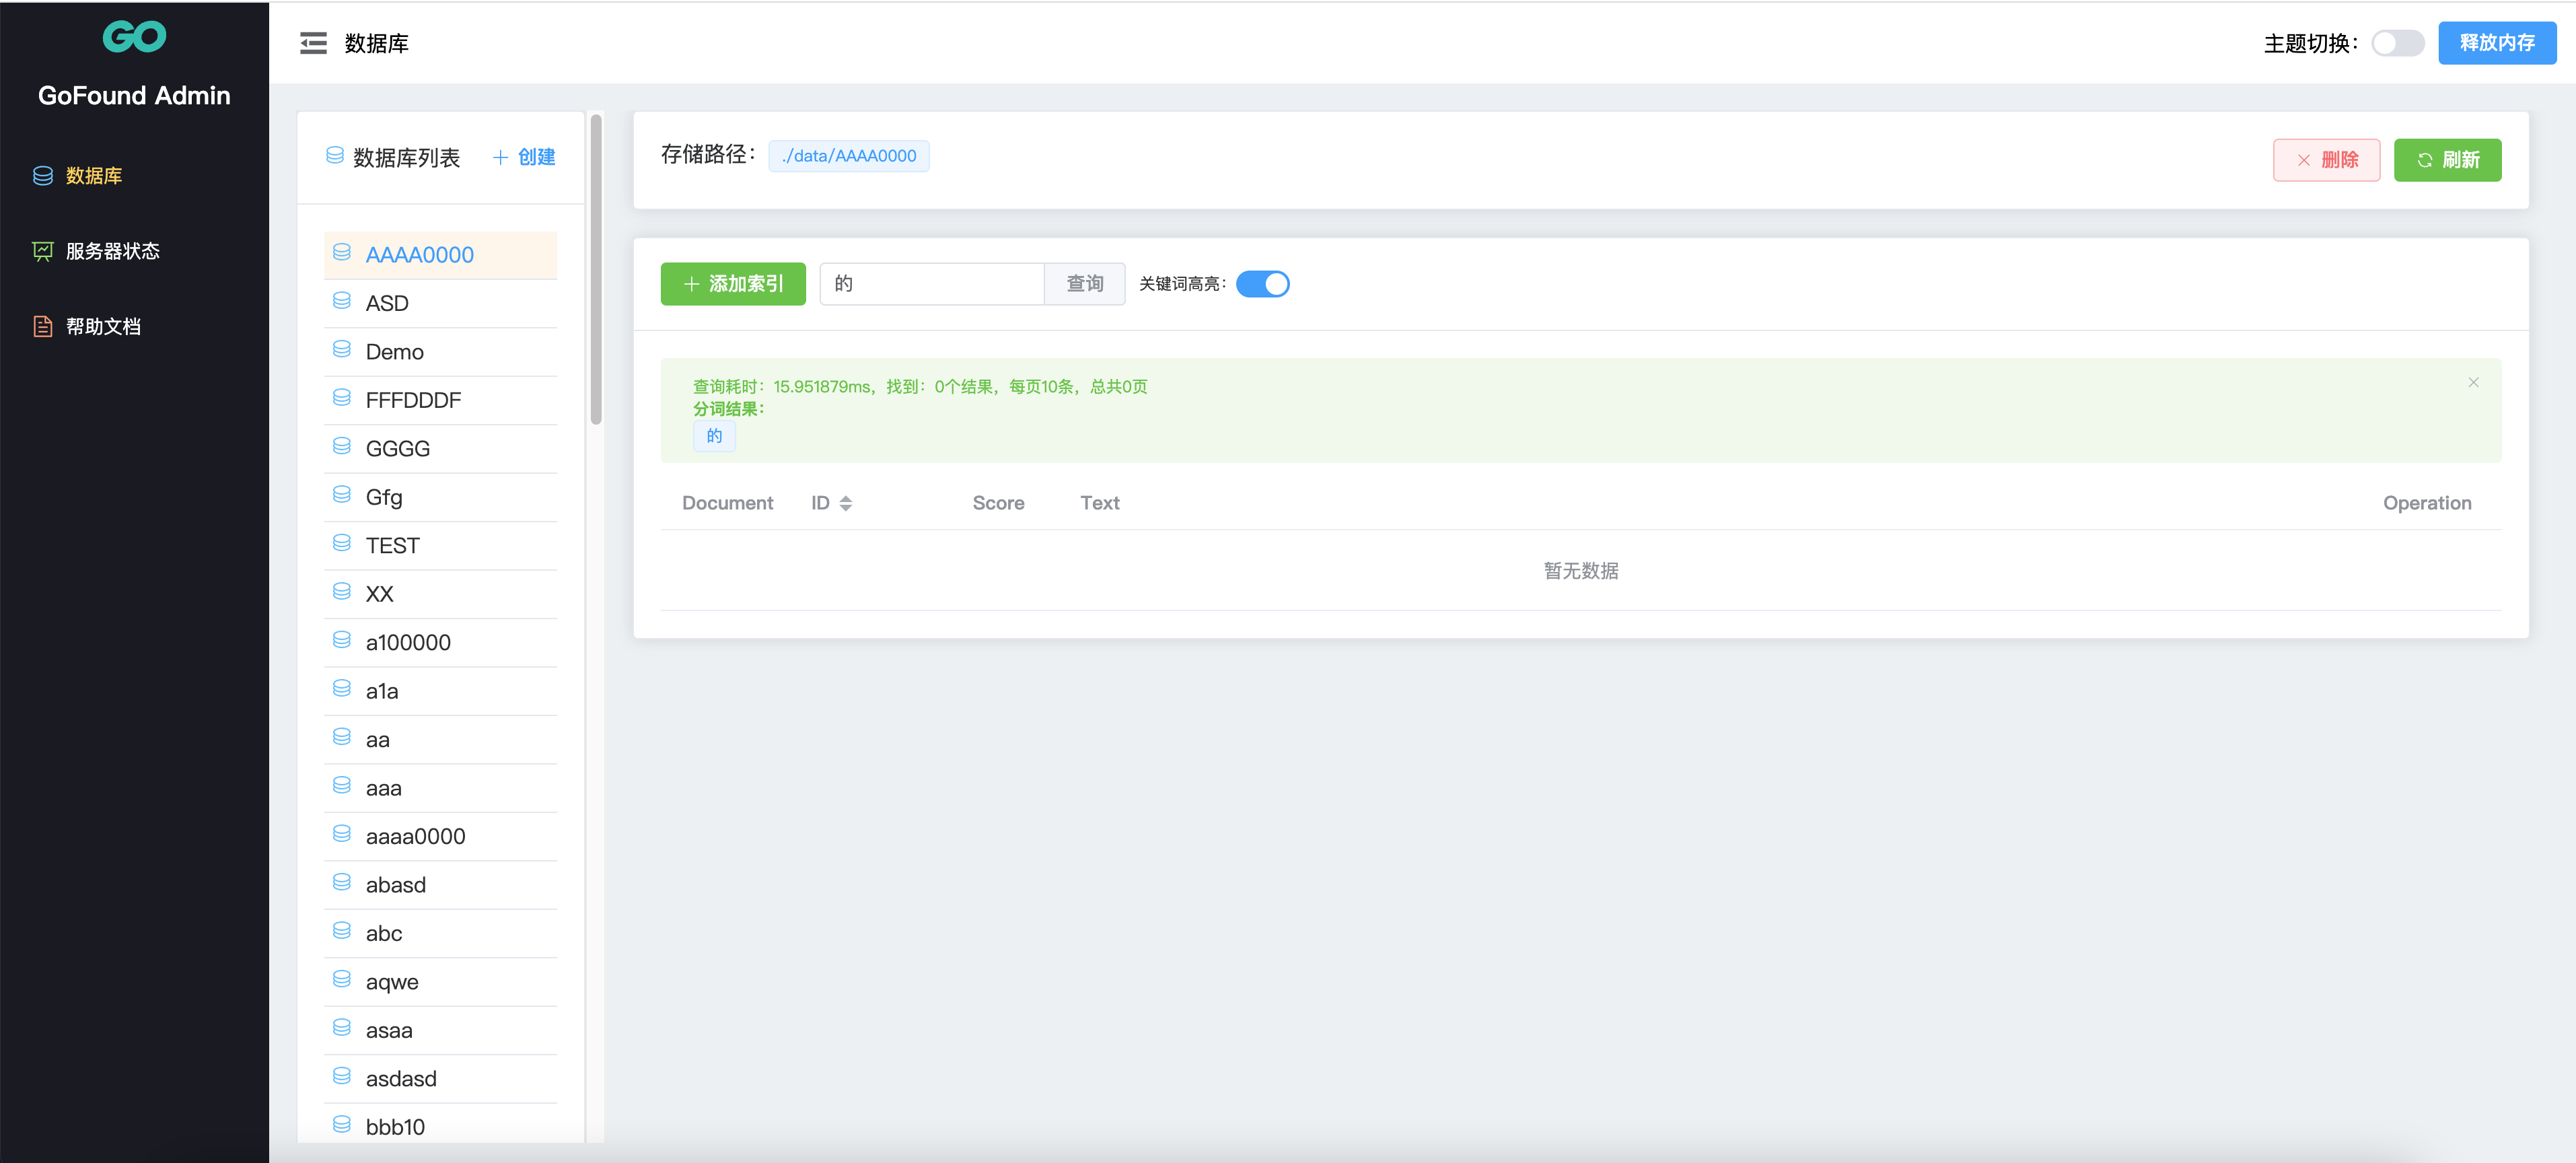Click the GoFound Admin logo icon
This screenshot has width=2576, height=1163.
click(x=131, y=38)
